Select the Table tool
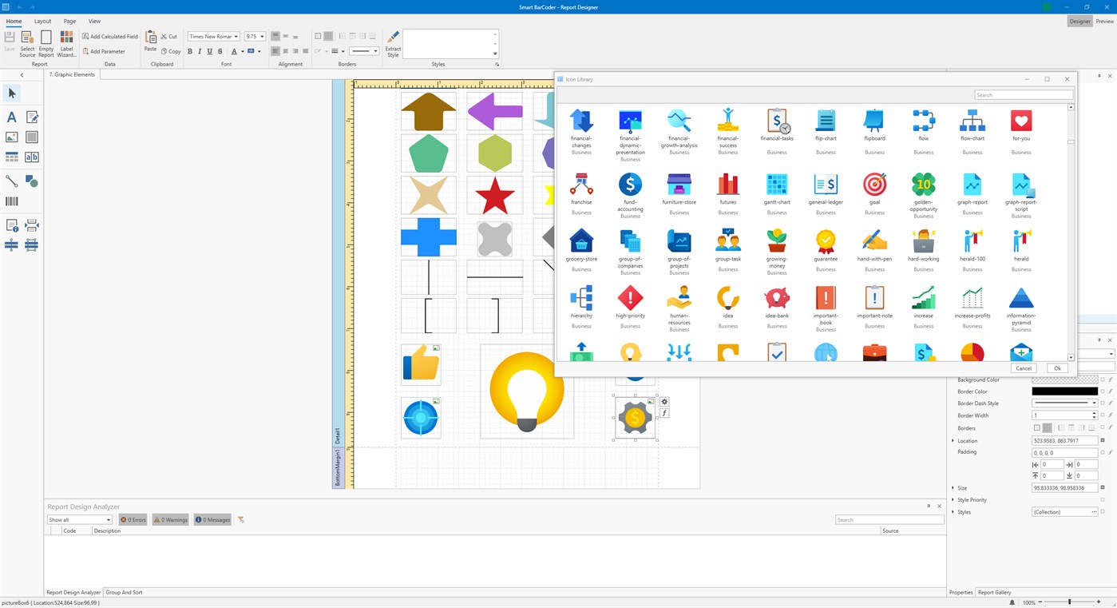 click(11, 157)
